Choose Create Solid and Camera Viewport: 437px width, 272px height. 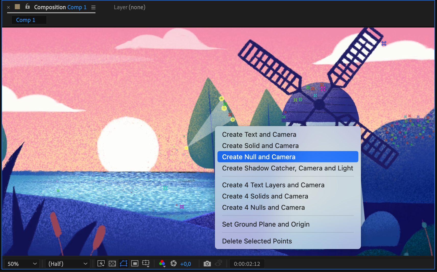260,146
